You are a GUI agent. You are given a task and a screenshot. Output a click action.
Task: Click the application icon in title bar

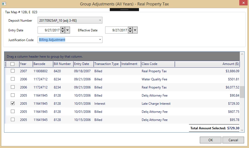4,4
